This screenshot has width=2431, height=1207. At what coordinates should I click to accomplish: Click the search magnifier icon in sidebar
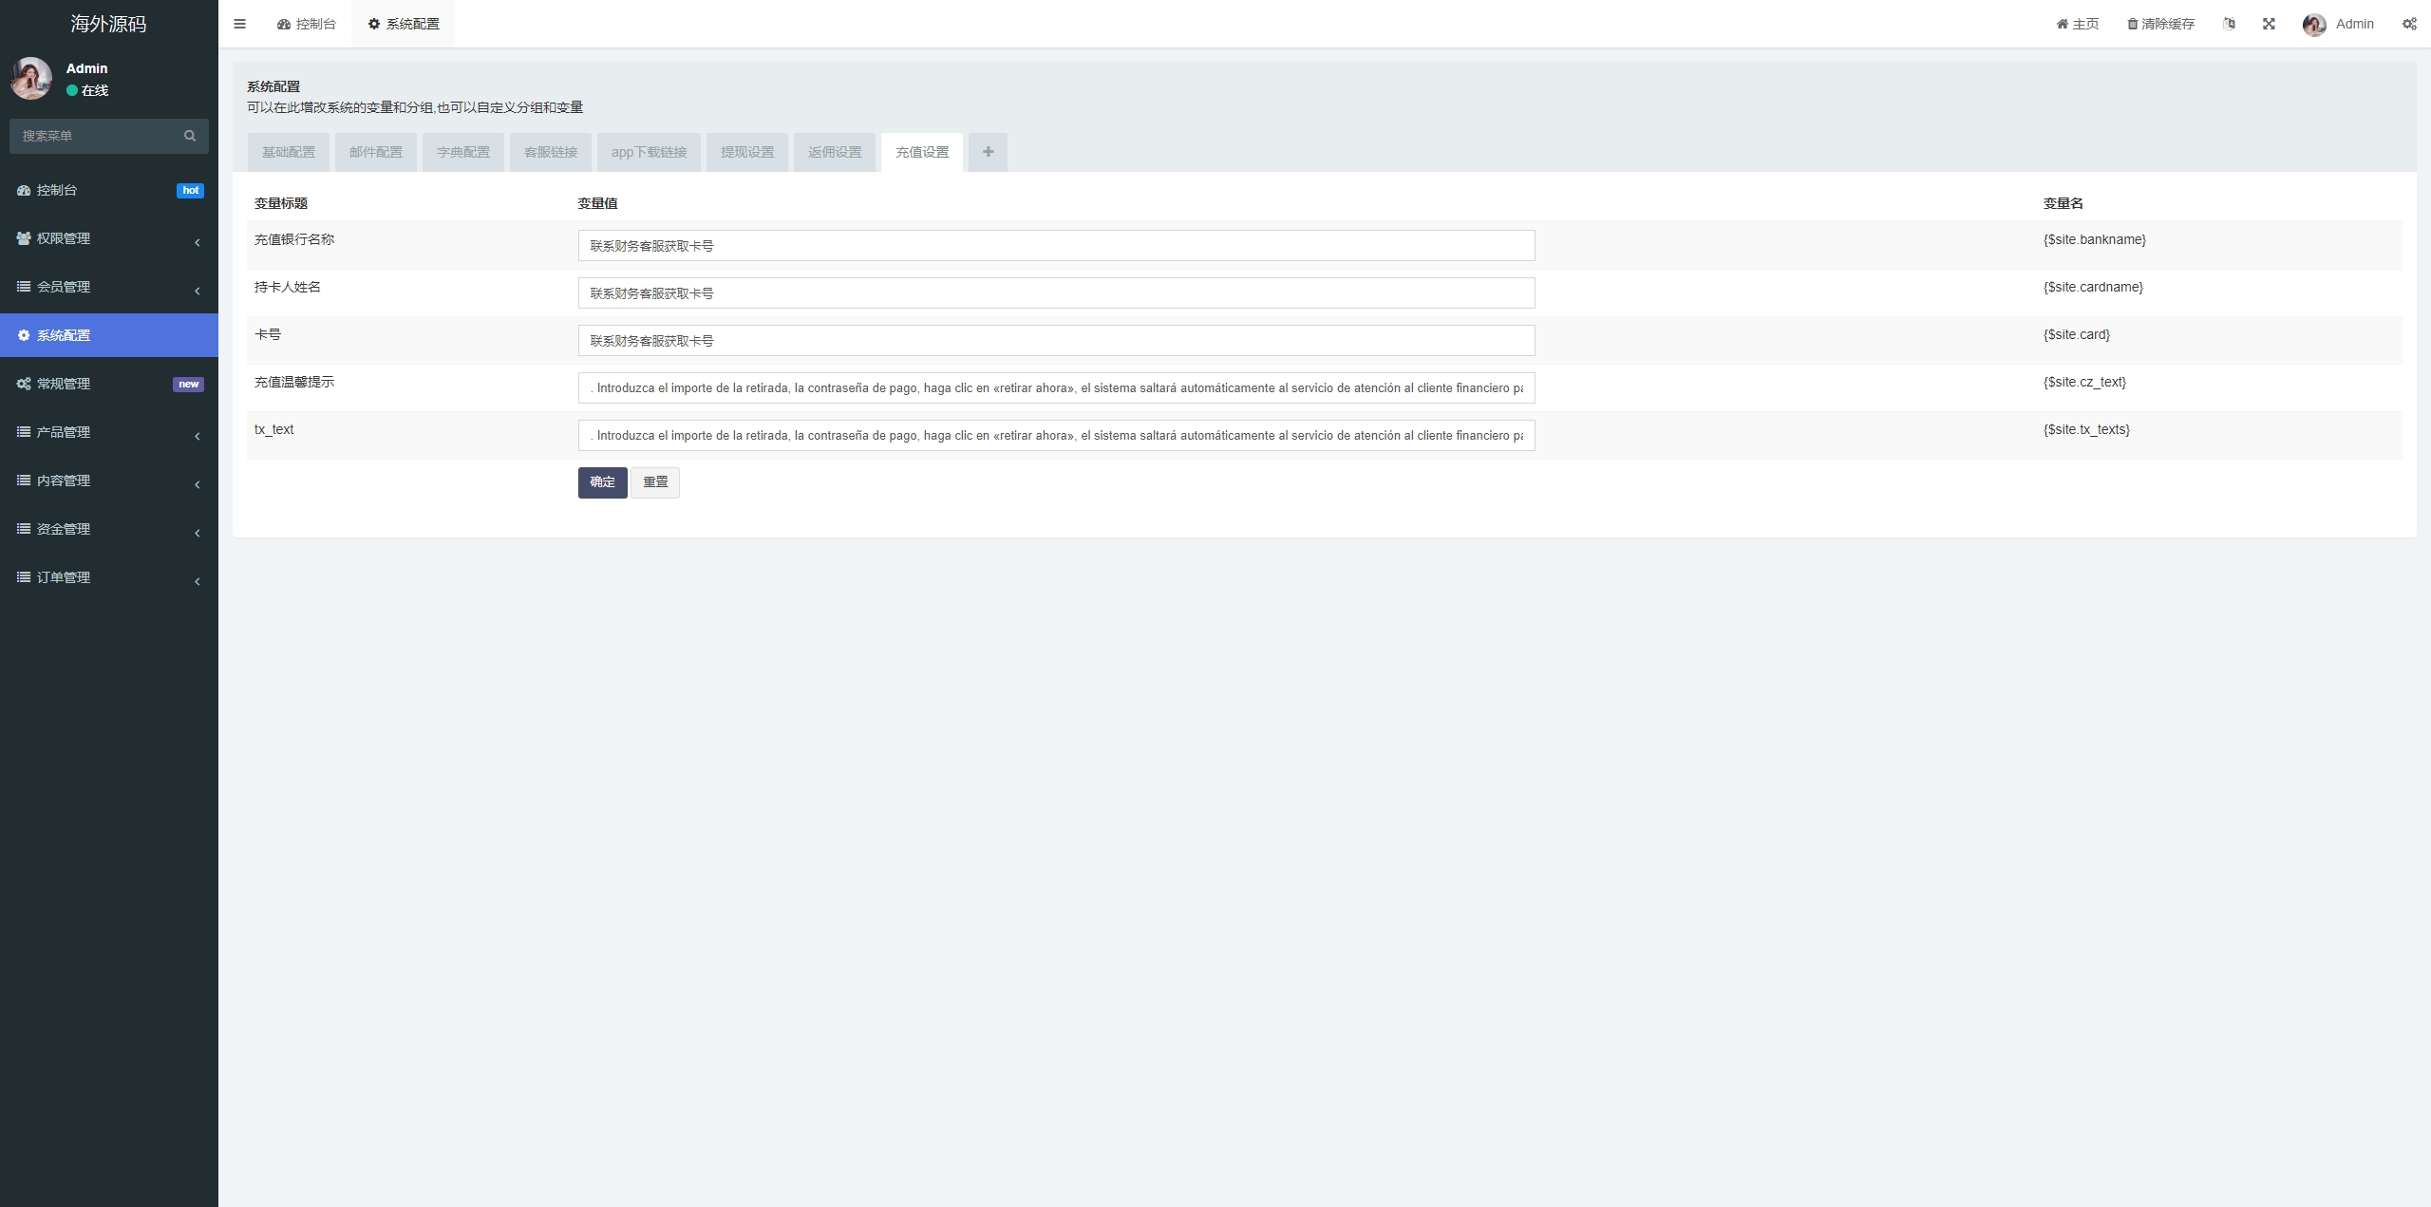coord(190,136)
